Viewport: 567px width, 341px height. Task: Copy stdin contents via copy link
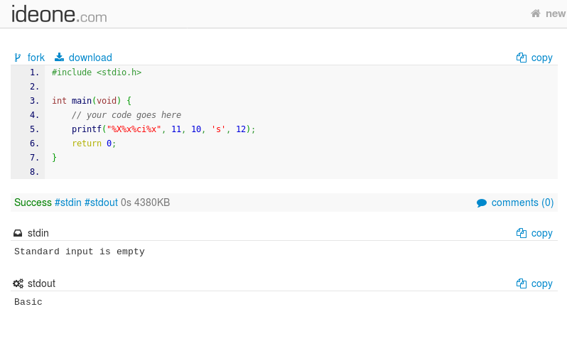coord(541,233)
